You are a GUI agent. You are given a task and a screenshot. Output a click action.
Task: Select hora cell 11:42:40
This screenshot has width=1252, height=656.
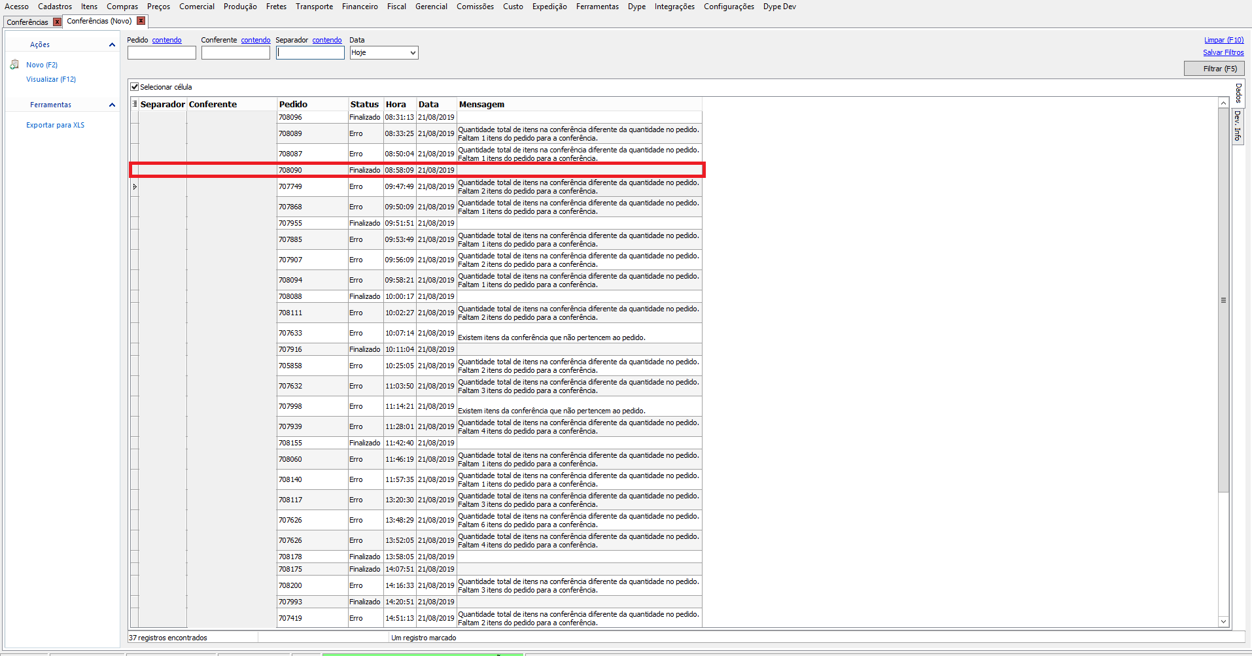(x=400, y=443)
